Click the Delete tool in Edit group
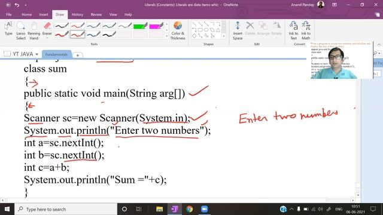The image size is (383, 215). click(x=250, y=29)
